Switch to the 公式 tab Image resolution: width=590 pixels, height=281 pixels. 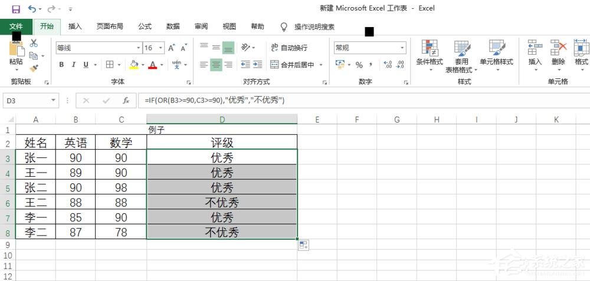pos(145,27)
